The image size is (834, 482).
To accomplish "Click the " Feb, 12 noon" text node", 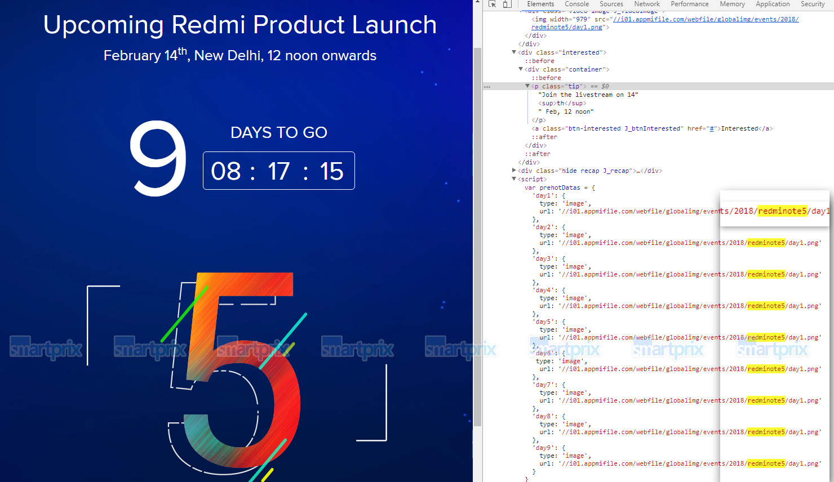I will click(x=566, y=111).
